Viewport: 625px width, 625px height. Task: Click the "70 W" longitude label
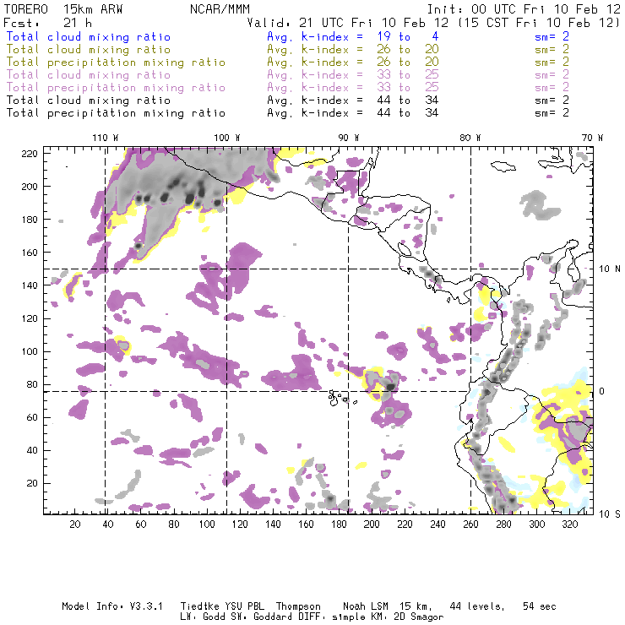(592, 138)
